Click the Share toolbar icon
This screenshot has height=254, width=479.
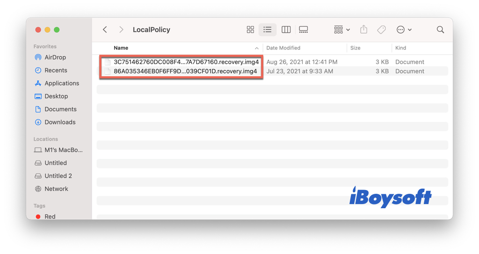point(364,29)
